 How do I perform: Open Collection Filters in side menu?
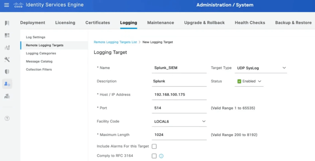(x=39, y=69)
